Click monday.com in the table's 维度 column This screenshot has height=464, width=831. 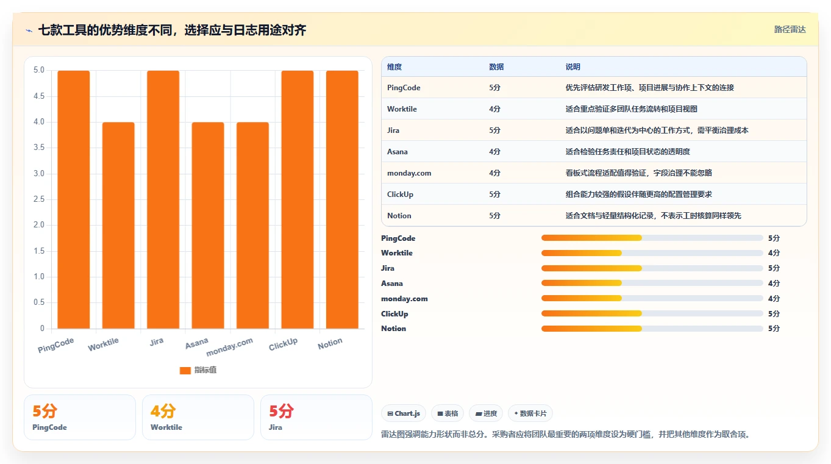click(x=409, y=173)
